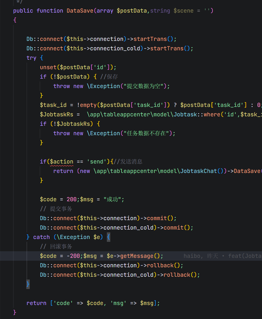Click the '//保存' comment
The image size is (262, 319).
pos(109,77)
